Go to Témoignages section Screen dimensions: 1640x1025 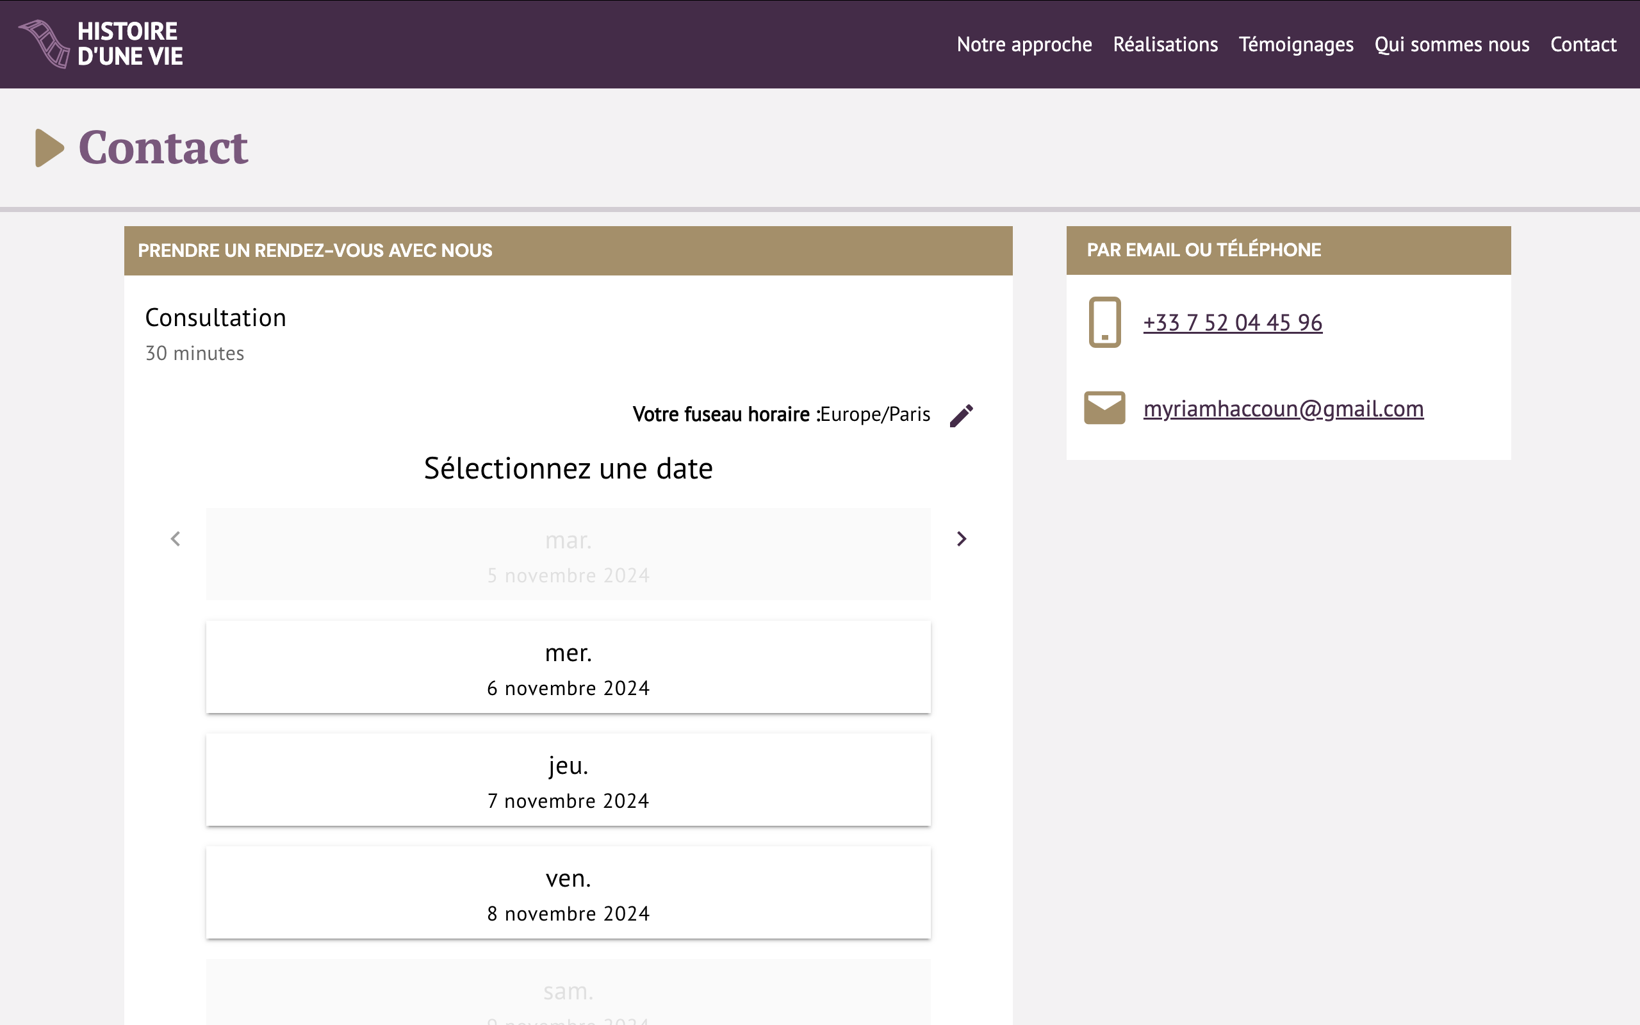[x=1296, y=45]
